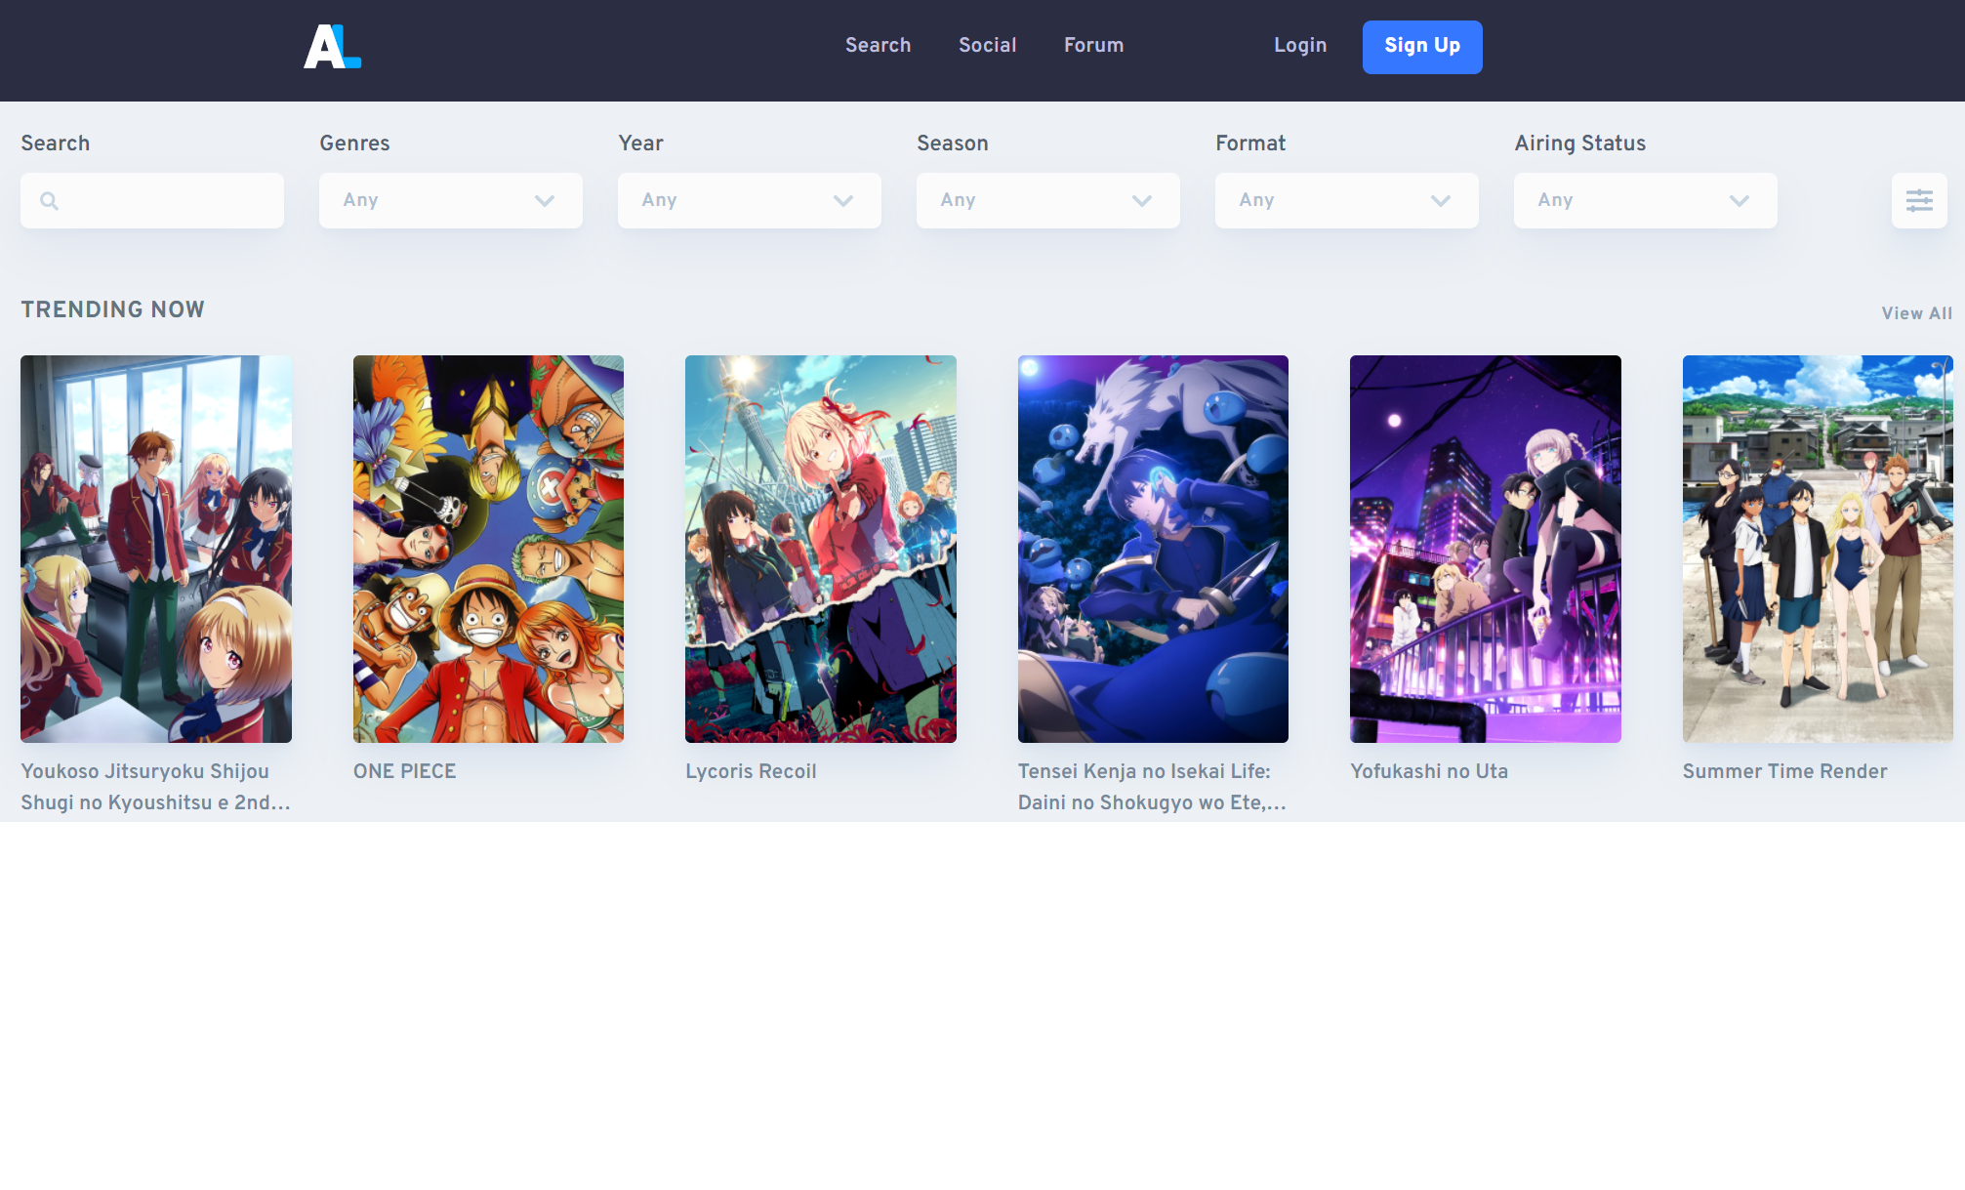Open Tensei Kenja no Isekai Life cover
The width and height of the screenshot is (1965, 1190).
pos(1153,549)
